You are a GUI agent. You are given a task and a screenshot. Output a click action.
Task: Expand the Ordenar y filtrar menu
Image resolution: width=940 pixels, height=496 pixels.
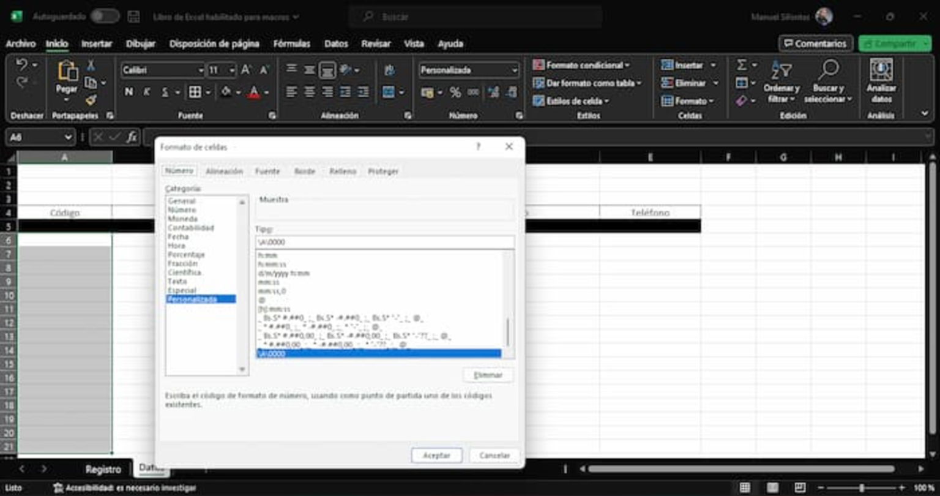781,82
